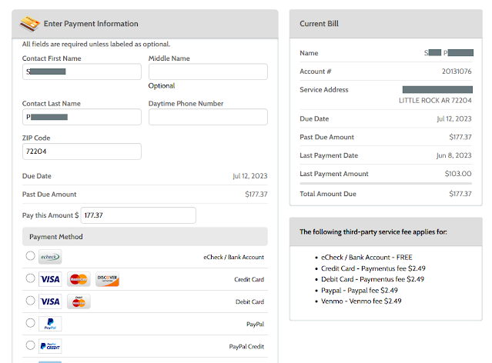
Task: Click the eCheck logo icon
Action: click(50, 257)
